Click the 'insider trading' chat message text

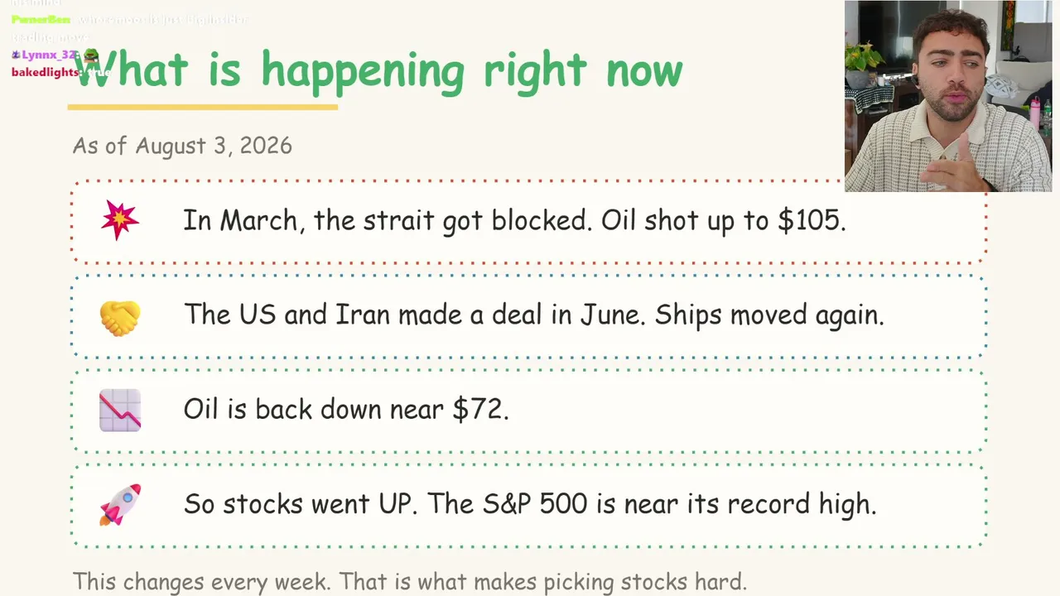tap(128, 28)
